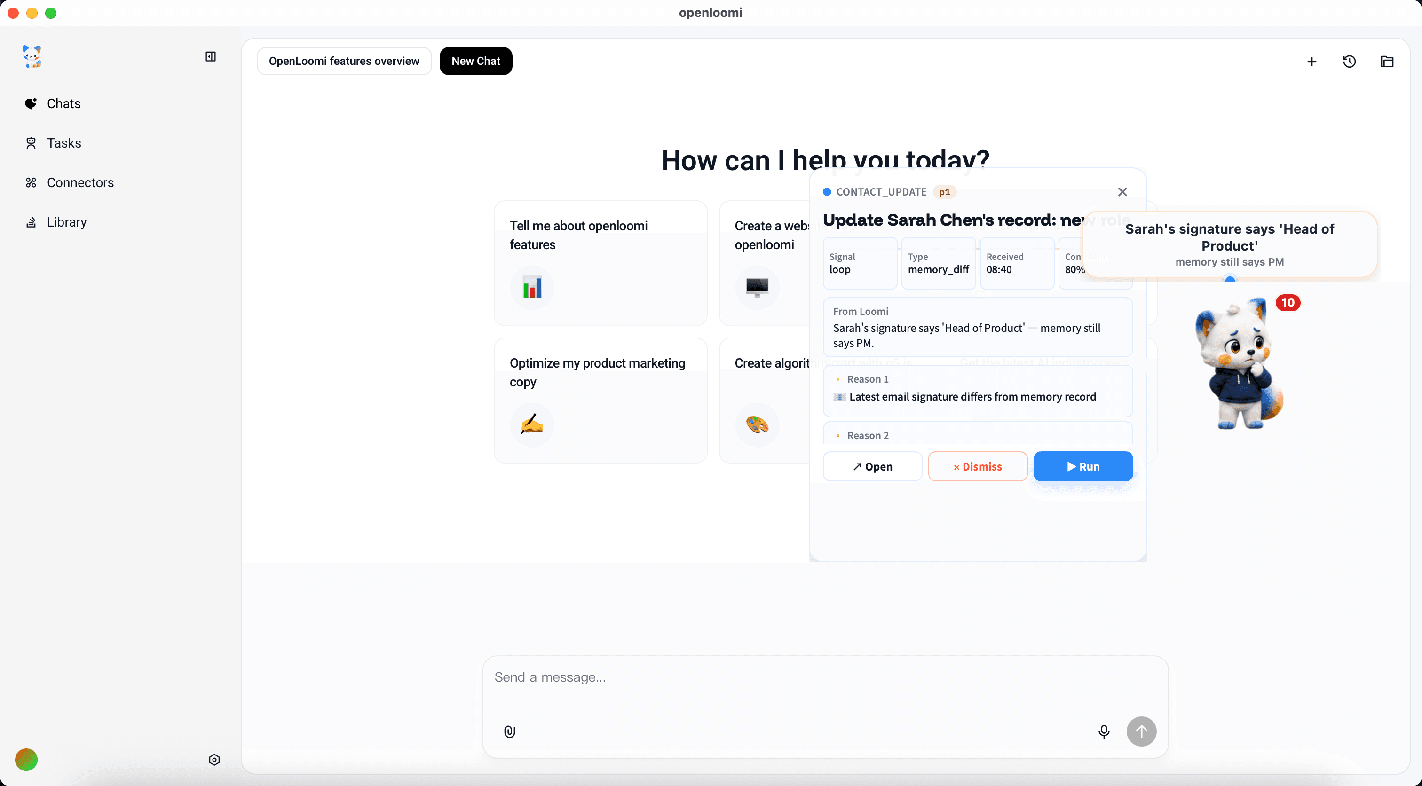Dismiss the contact update suggestion
This screenshot has width=1422, height=786.
(x=978, y=466)
